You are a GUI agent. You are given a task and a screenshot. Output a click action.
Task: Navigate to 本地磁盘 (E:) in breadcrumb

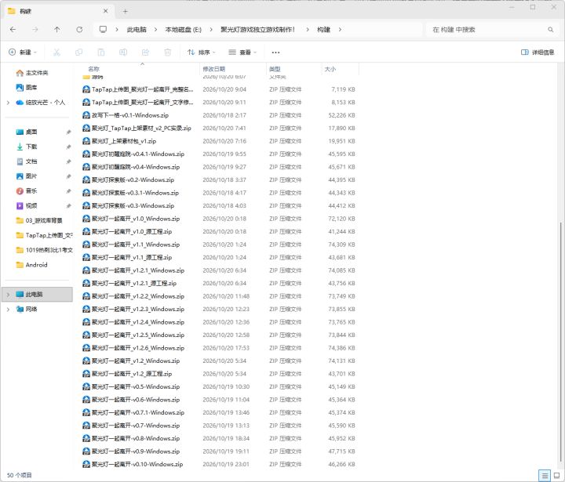click(183, 30)
